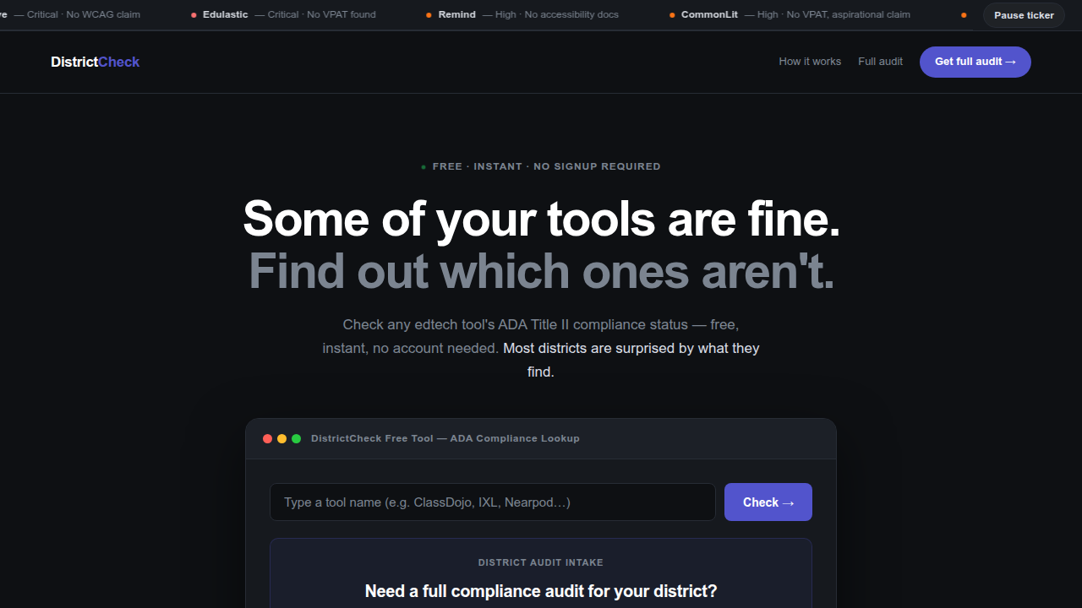Click the Get full audit button
The image size is (1082, 608).
pyautogui.click(x=975, y=62)
